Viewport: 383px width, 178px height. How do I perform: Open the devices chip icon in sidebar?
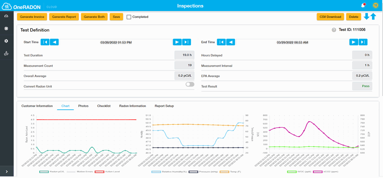tap(6, 29)
